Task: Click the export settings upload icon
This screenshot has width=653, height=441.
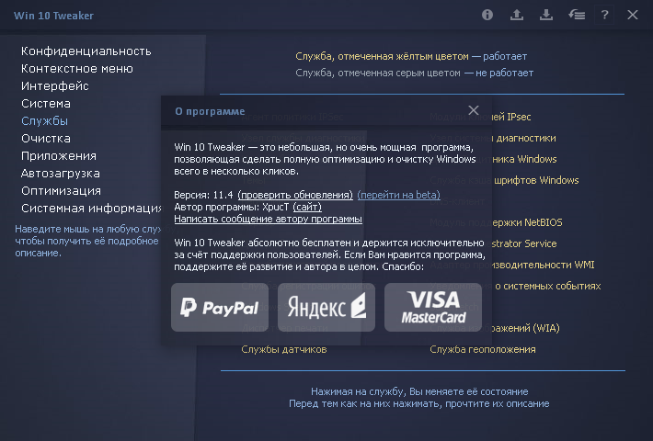Action: click(x=517, y=15)
